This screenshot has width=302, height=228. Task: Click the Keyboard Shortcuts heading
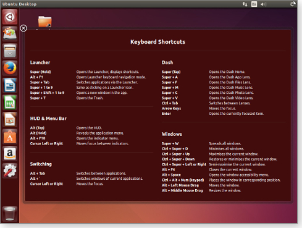(x=157, y=42)
